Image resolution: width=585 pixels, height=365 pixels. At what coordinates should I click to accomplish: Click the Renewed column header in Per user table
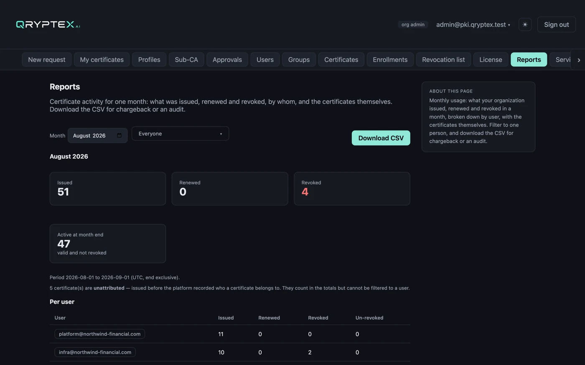pyautogui.click(x=269, y=318)
